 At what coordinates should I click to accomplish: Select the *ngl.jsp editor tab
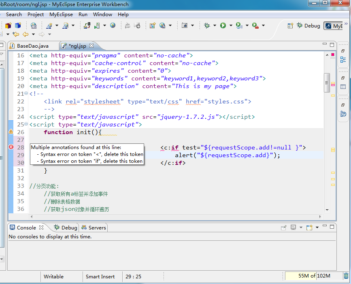[77, 46]
